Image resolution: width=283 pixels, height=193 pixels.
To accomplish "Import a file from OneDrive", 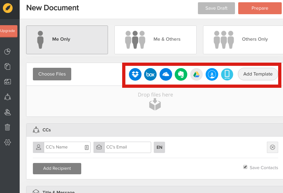I will point(166,74).
